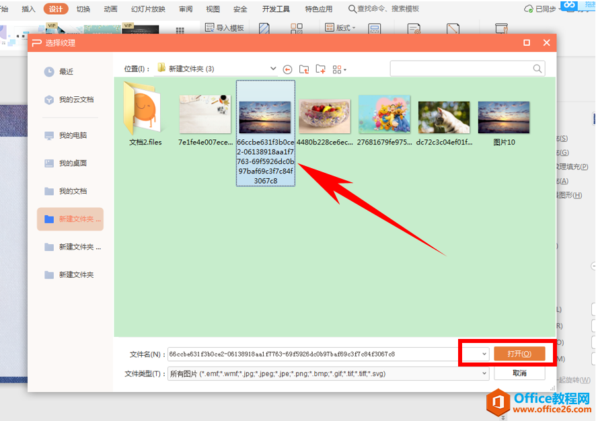Click the go up one folder icon
The height and width of the screenshot is (421, 596).
tap(304, 69)
